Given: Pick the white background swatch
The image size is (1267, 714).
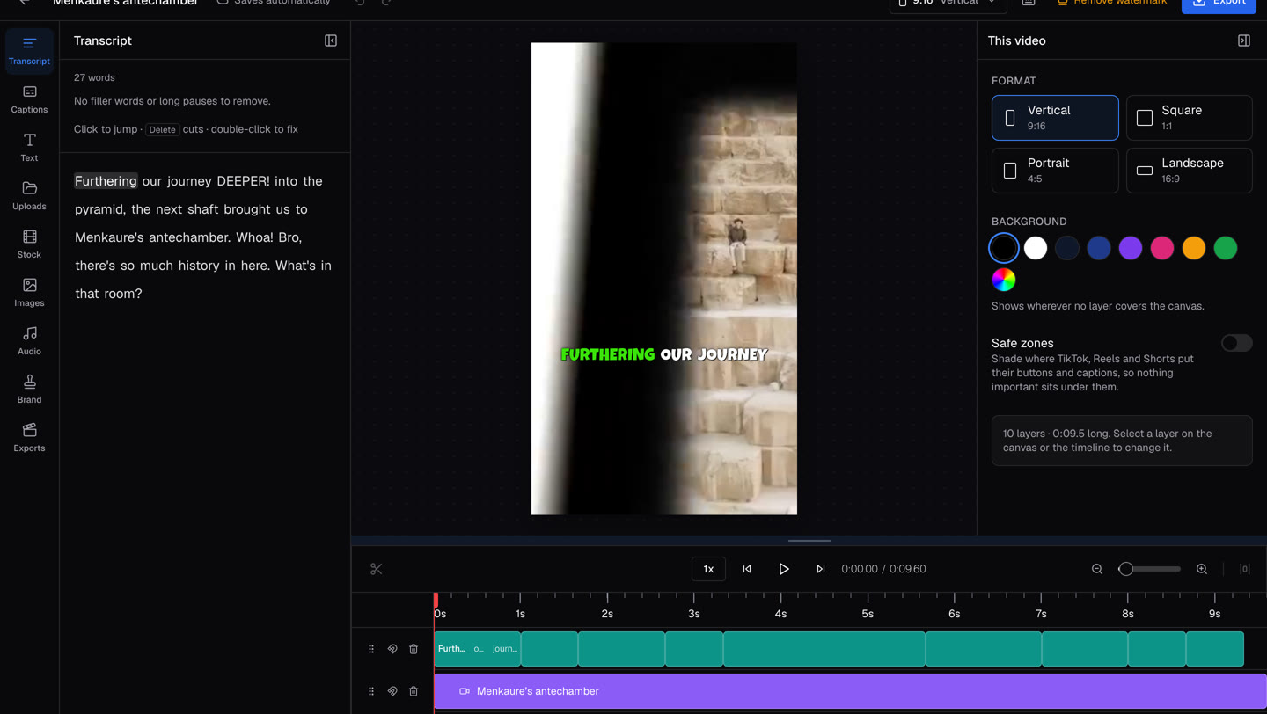Looking at the screenshot, I should tap(1036, 248).
